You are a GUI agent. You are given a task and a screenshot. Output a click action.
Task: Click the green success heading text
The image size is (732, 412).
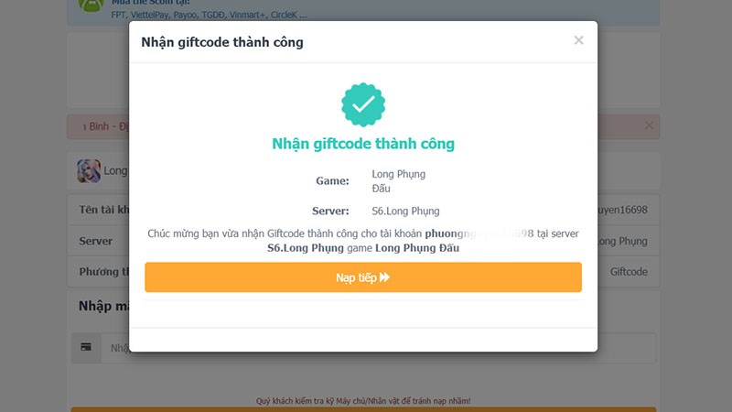tap(363, 144)
